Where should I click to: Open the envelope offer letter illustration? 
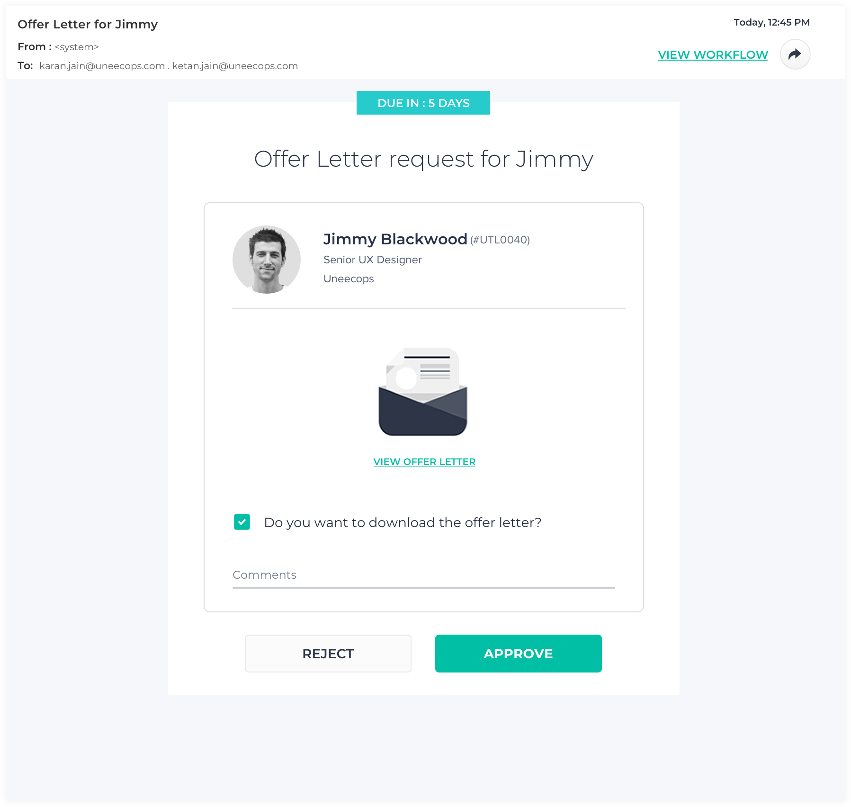(x=423, y=391)
